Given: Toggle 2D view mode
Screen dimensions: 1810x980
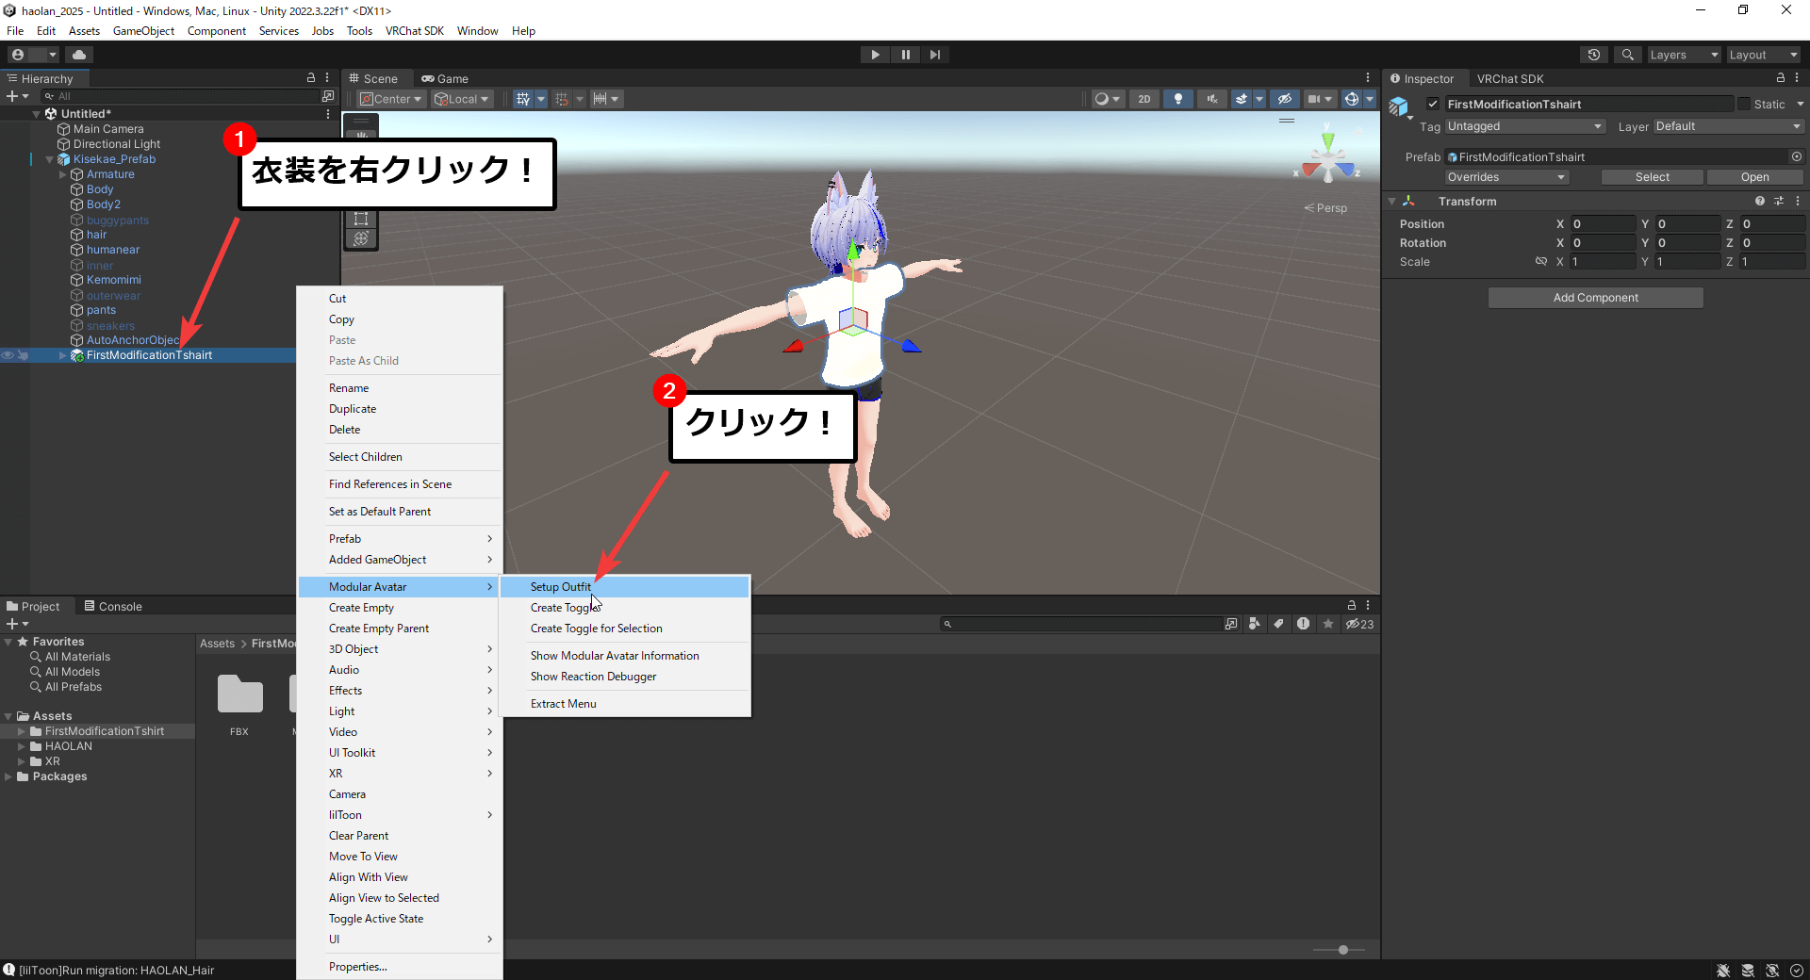Looking at the screenshot, I should click(x=1144, y=99).
